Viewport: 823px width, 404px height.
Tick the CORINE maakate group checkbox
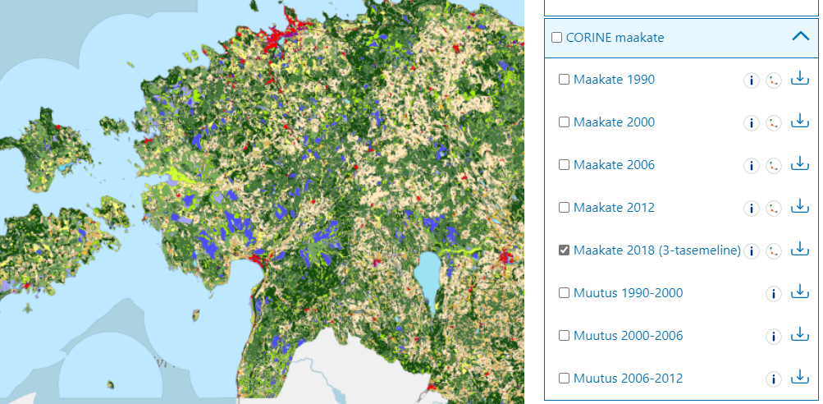click(x=557, y=38)
